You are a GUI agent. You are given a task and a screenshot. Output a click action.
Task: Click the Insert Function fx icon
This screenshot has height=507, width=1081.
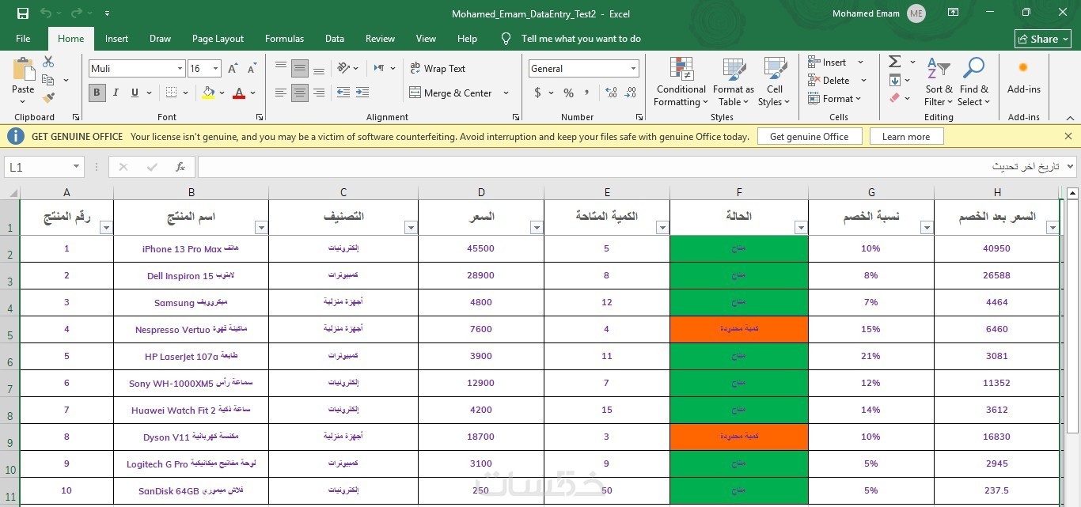[180, 167]
